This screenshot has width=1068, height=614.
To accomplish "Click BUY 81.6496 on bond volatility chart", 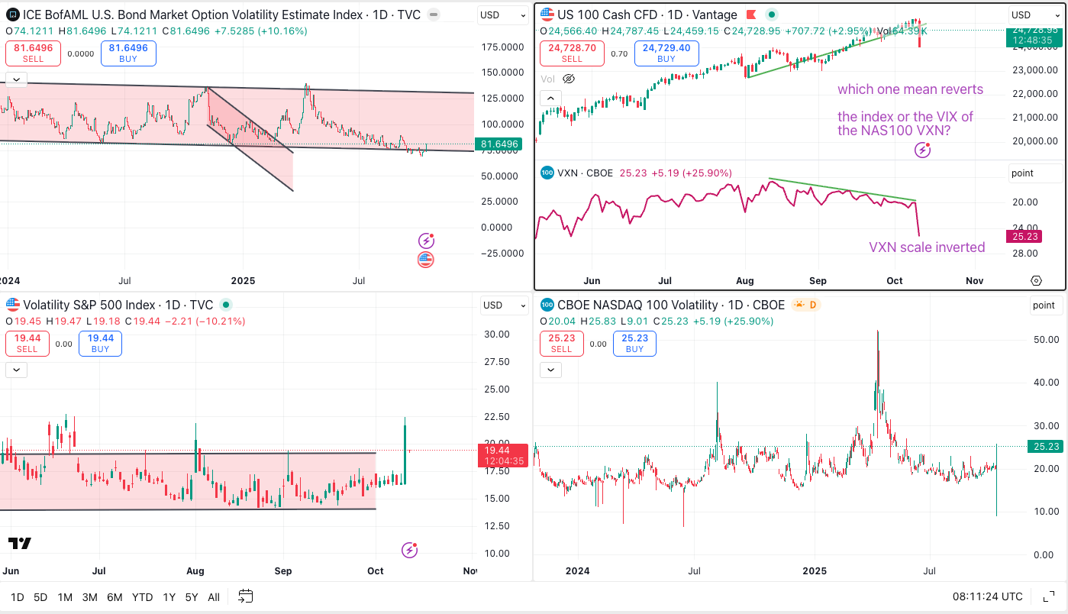I will click(128, 53).
